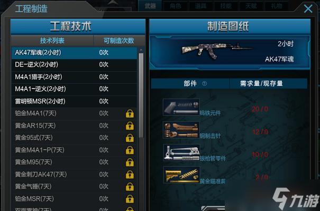Select DE-逆火(2小时) in the tech list
This screenshot has width=320, height=211.
click(x=74, y=65)
